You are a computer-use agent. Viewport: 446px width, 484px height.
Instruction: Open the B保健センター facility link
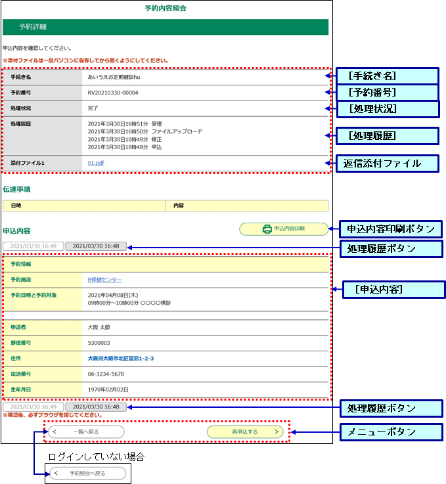coord(104,280)
